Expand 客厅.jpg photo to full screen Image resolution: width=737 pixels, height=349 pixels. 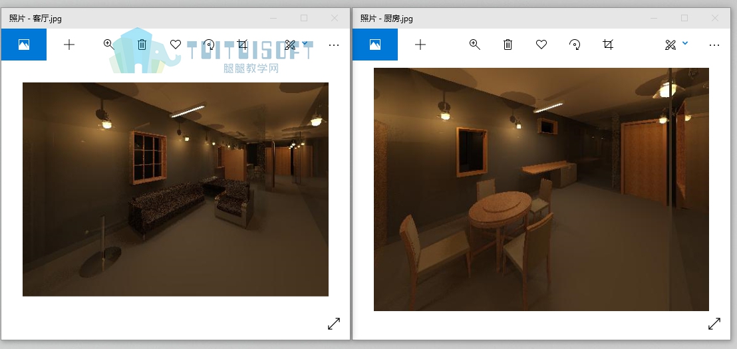334,324
